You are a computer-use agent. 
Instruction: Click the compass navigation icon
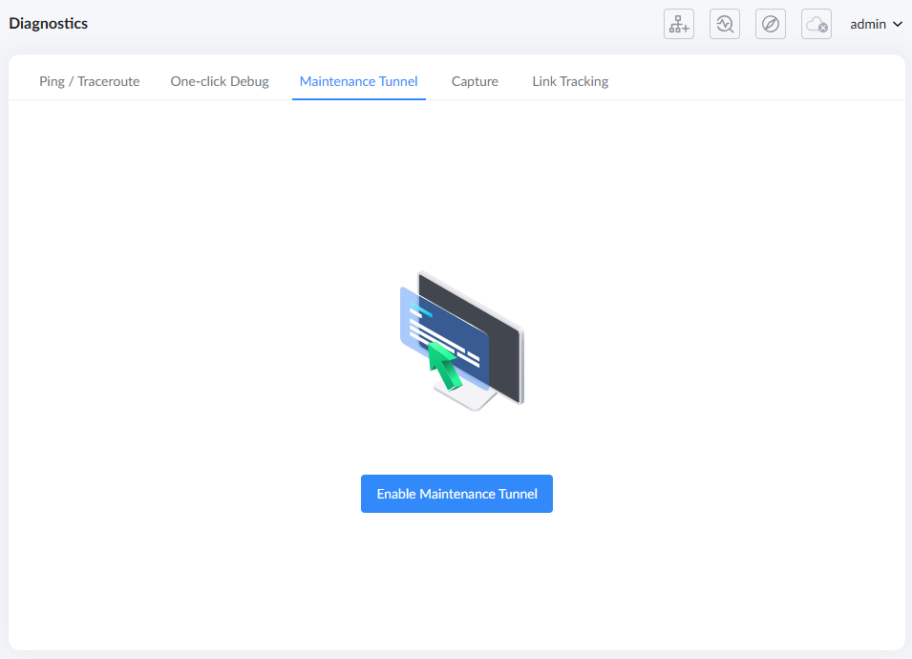771,24
